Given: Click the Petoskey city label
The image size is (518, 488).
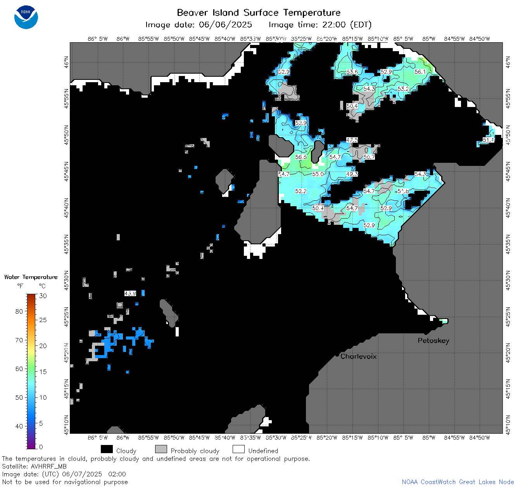Looking at the screenshot, I should click(x=433, y=341).
